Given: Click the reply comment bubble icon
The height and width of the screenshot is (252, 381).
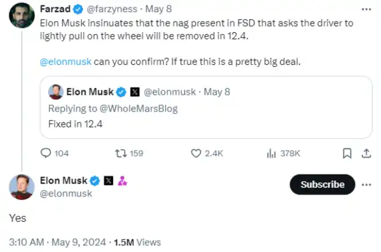Looking at the screenshot, I should [x=45, y=153].
